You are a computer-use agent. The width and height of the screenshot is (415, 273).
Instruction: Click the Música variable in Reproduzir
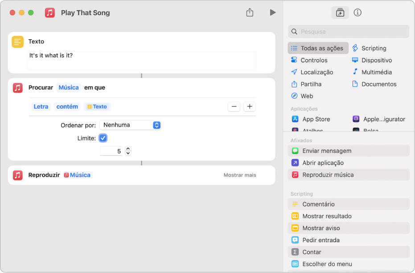point(78,175)
